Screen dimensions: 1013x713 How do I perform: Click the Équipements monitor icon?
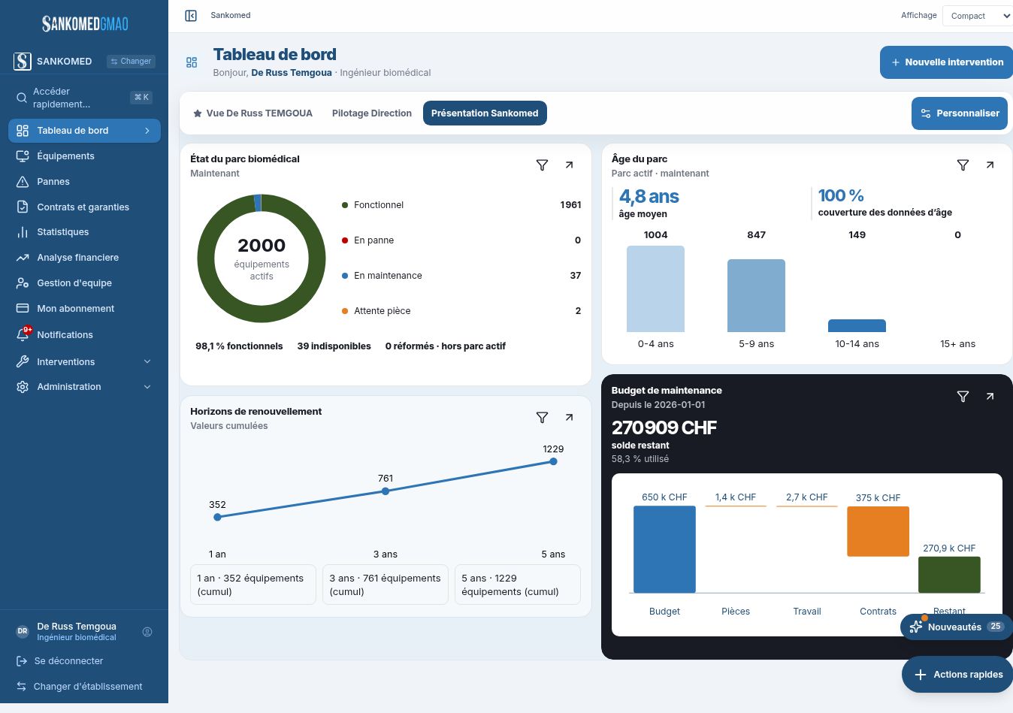pyautogui.click(x=23, y=156)
